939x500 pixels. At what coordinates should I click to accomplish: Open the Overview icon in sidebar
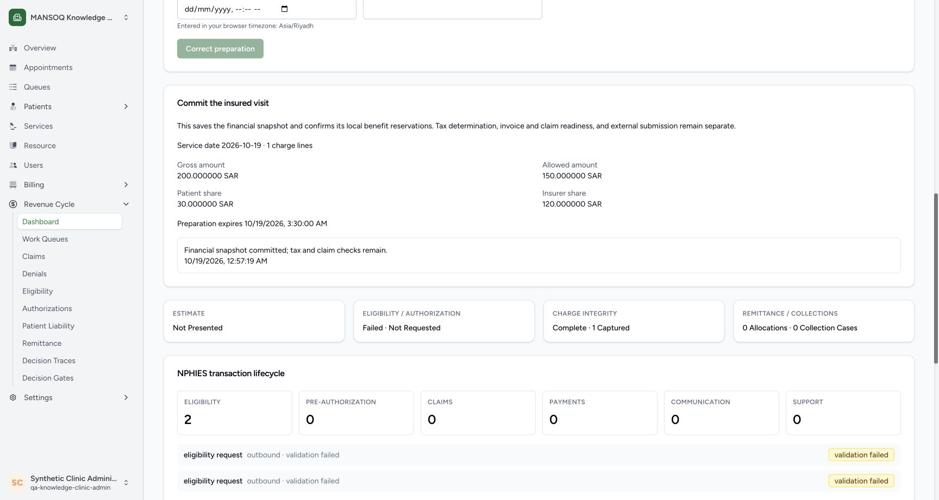click(x=13, y=48)
